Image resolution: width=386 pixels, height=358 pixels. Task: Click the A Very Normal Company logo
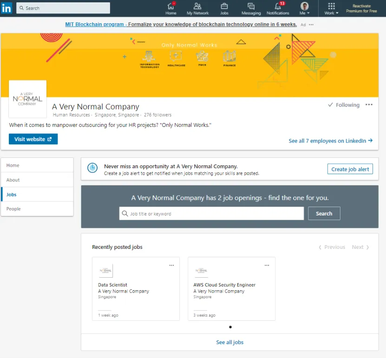point(27,99)
